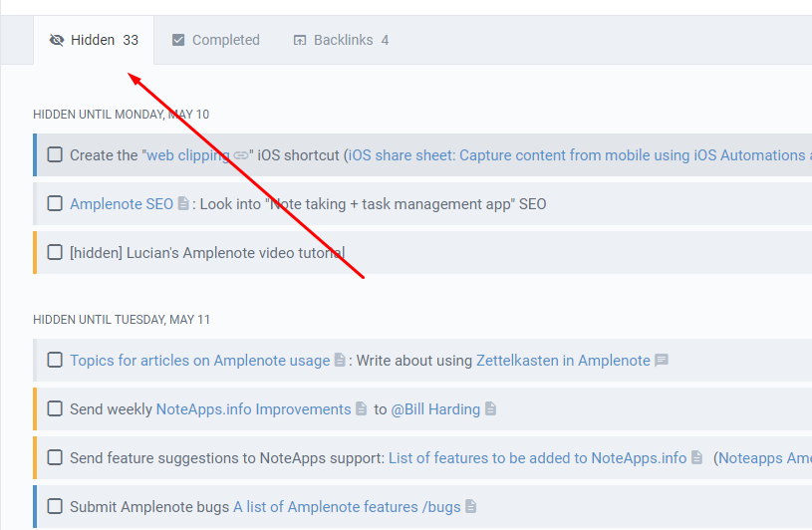Click the note icon after @Bill Harding
812x530 pixels.
click(x=490, y=408)
